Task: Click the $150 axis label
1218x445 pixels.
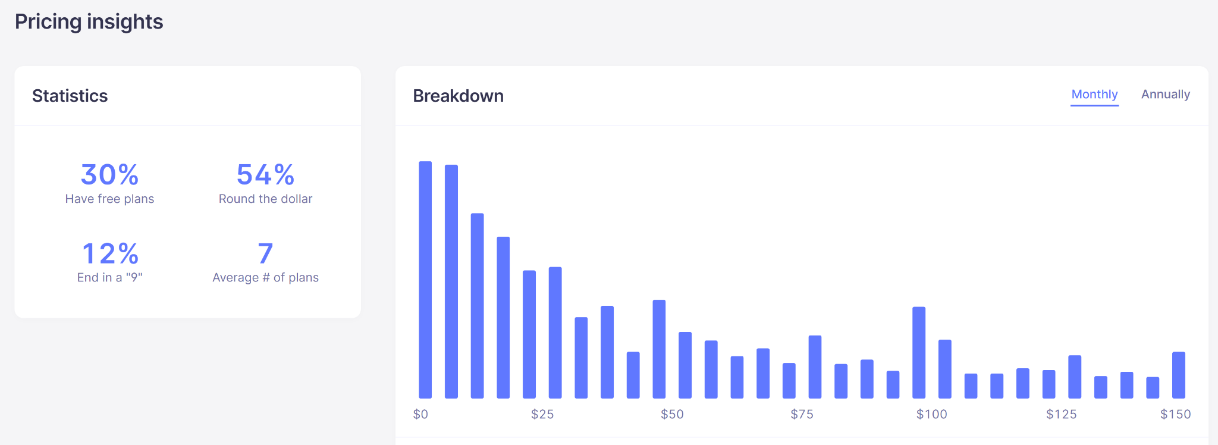Action: [x=1175, y=414]
